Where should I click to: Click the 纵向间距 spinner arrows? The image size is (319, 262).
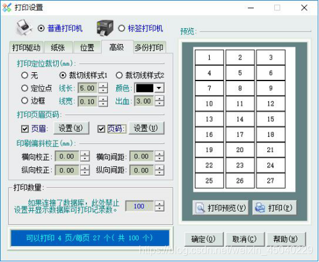click(x=159, y=170)
